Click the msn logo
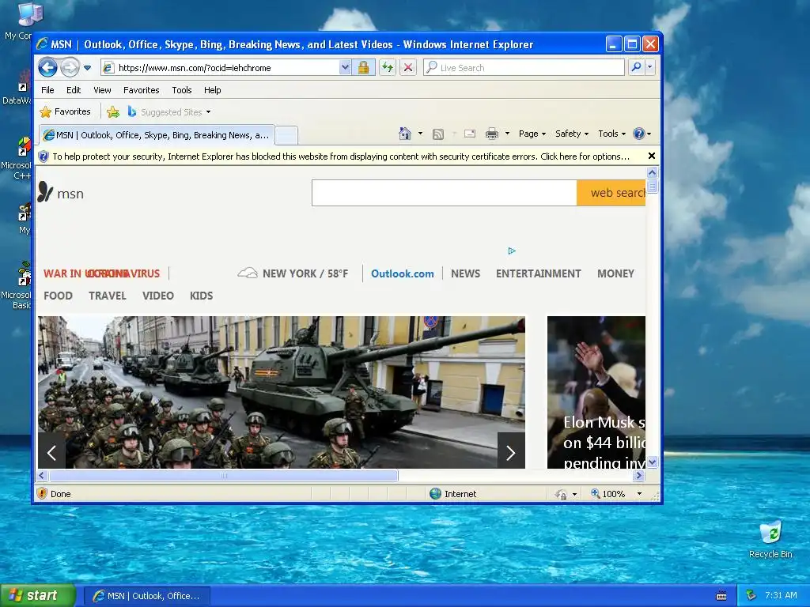Viewport: 810px width, 607px height. (61, 193)
